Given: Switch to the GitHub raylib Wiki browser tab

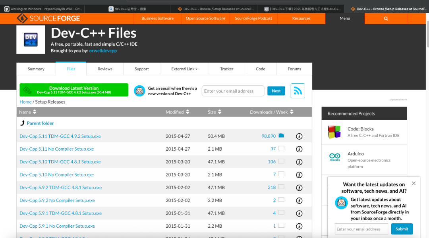Looking at the screenshot, I should [43, 9].
